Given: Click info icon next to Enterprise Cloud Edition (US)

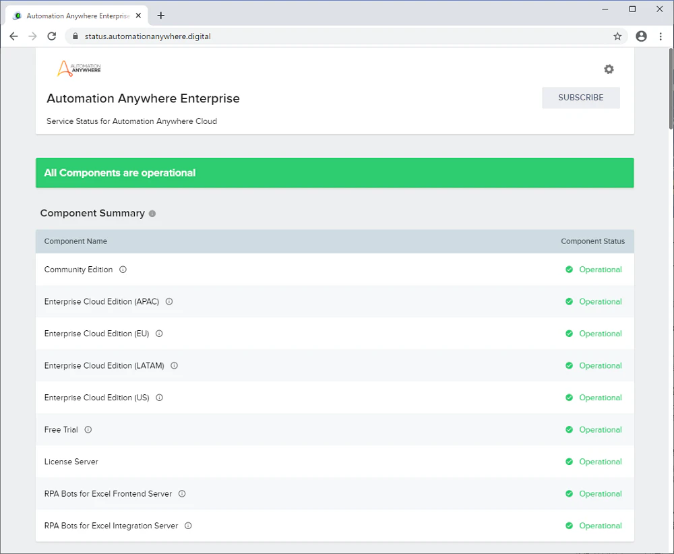Looking at the screenshot, I should click(160, 398).
